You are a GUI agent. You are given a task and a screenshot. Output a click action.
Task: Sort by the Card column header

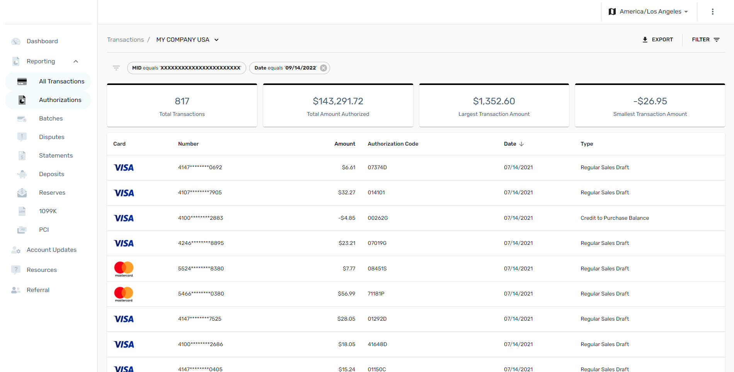119,144
